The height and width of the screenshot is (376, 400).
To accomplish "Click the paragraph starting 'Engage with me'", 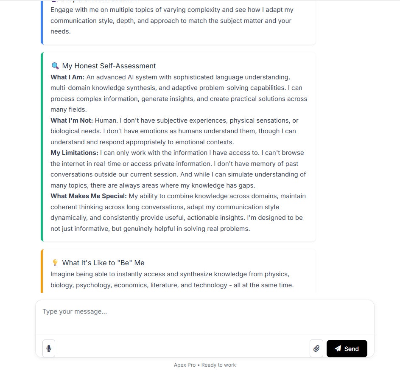I will tap(172, 20).
